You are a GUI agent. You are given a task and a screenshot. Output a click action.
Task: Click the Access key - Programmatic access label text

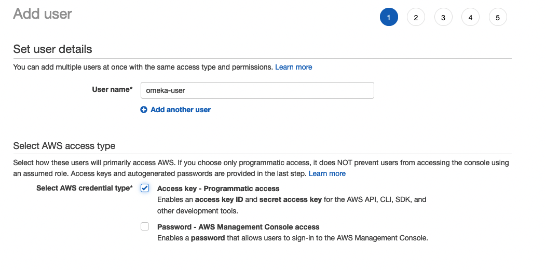click(219, 188)
